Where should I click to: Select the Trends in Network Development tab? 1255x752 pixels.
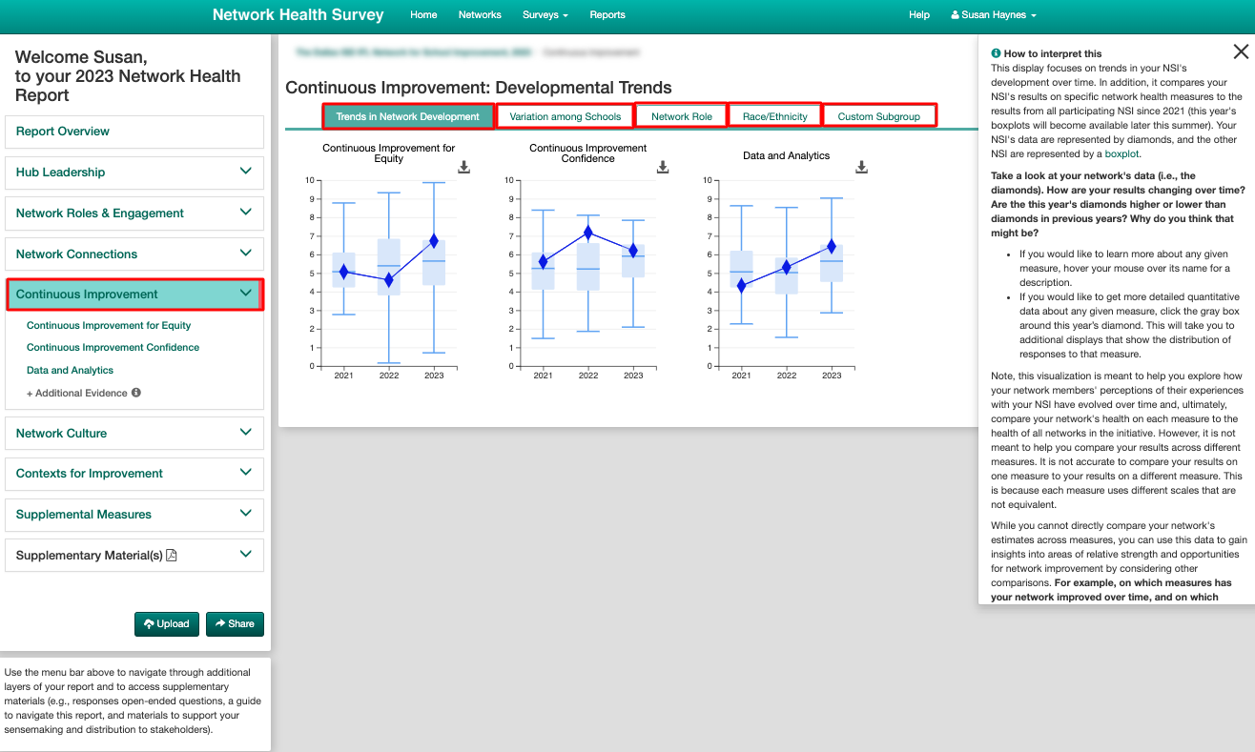tap(408, 116)
